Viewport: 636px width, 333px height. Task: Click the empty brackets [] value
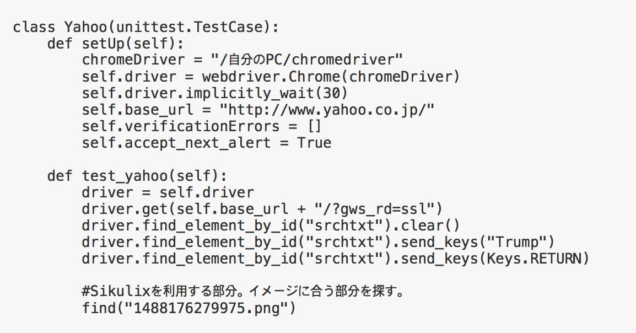pyautogui.click(x=315, y=127)
